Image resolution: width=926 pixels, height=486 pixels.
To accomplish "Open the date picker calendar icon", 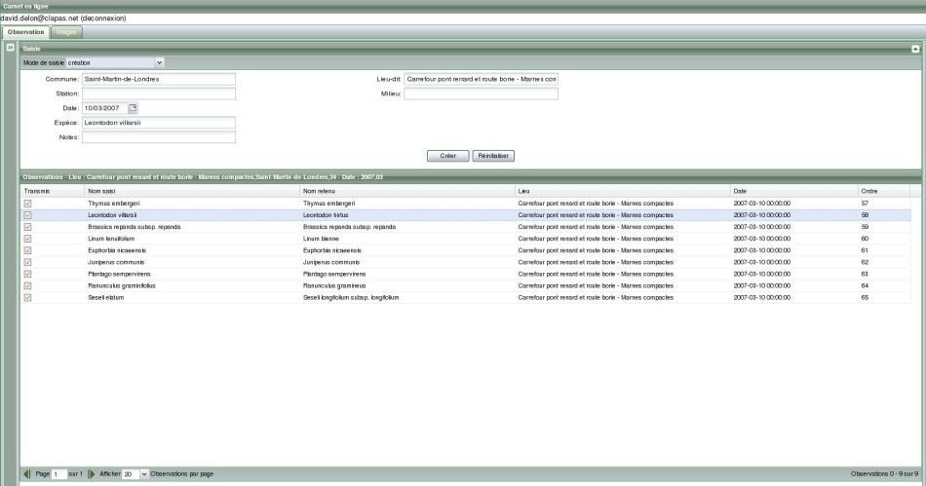I will pyautogui.click(x=134, y=108).
